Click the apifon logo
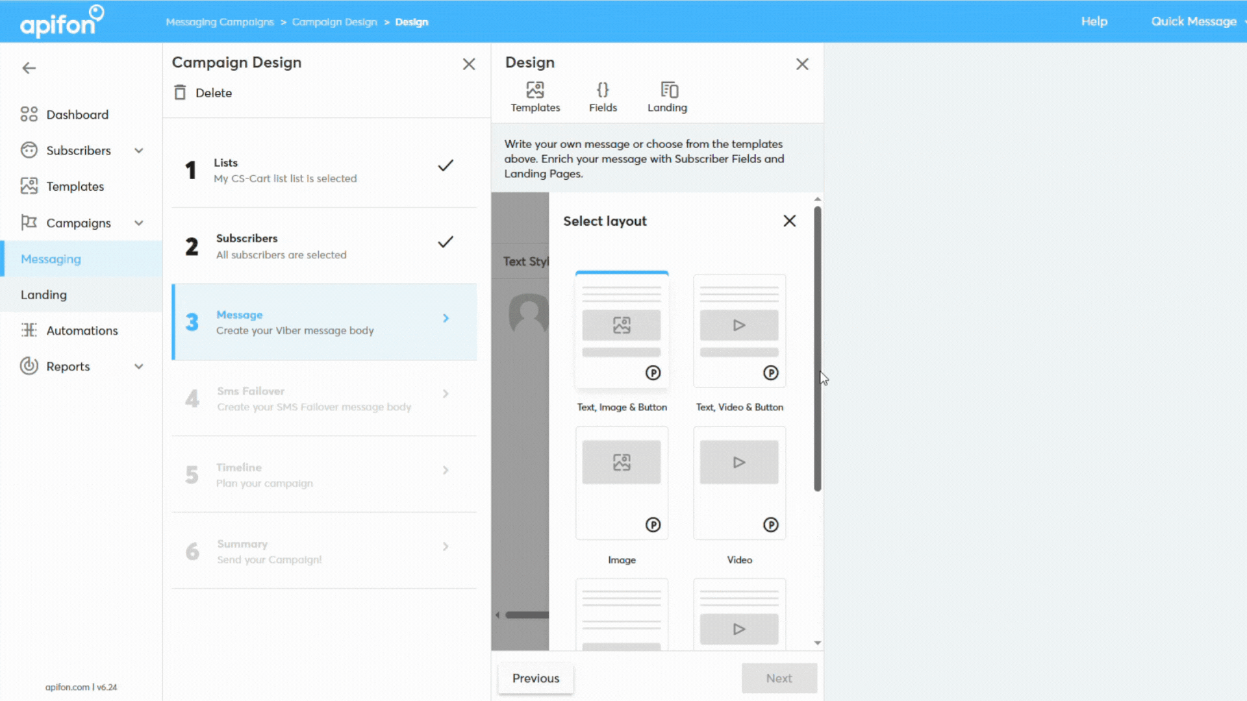This screenshot has width=1247, height=701. 61,21
